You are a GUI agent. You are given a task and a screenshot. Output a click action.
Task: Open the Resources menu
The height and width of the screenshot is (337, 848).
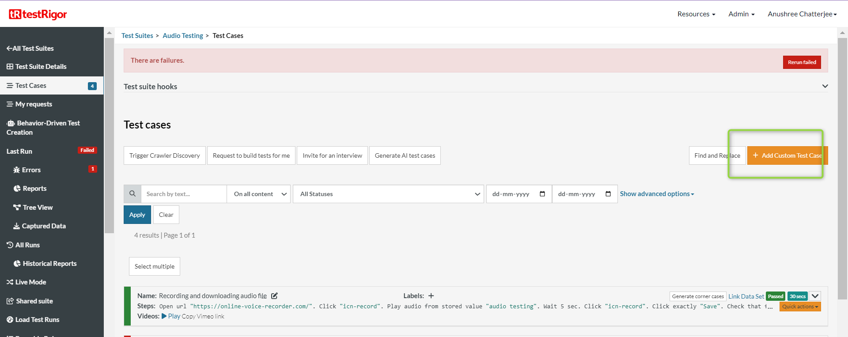pyautogui.click(x=696, y=14)
